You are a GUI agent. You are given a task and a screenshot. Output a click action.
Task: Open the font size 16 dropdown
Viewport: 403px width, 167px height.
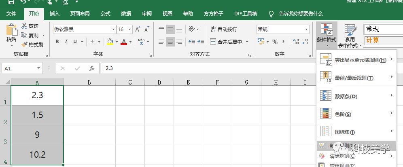pyautogui.click(x=130, y=29)
